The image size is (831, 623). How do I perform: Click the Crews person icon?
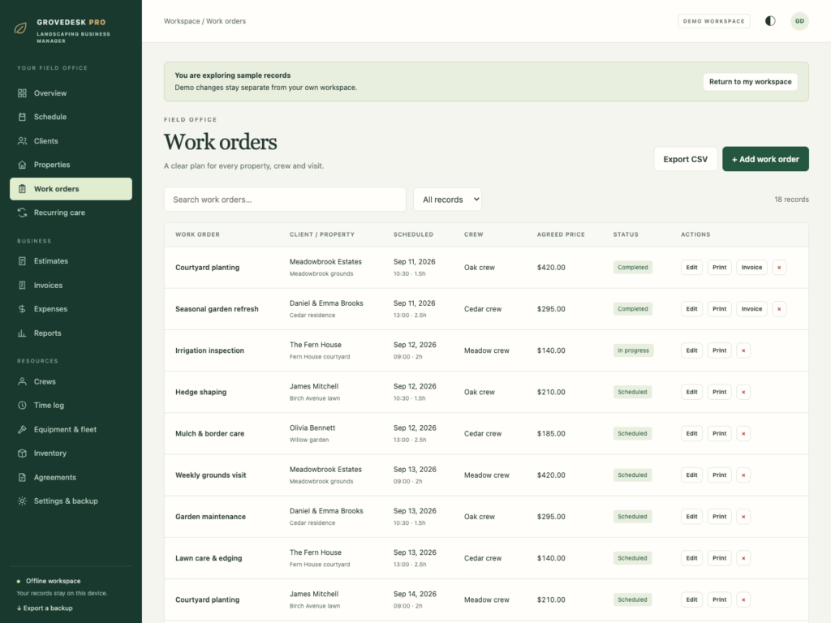[x=22, y=381]
